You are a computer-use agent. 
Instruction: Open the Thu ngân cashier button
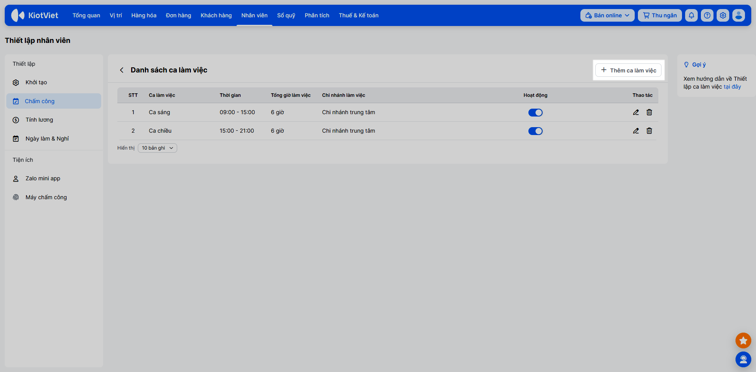660,15
